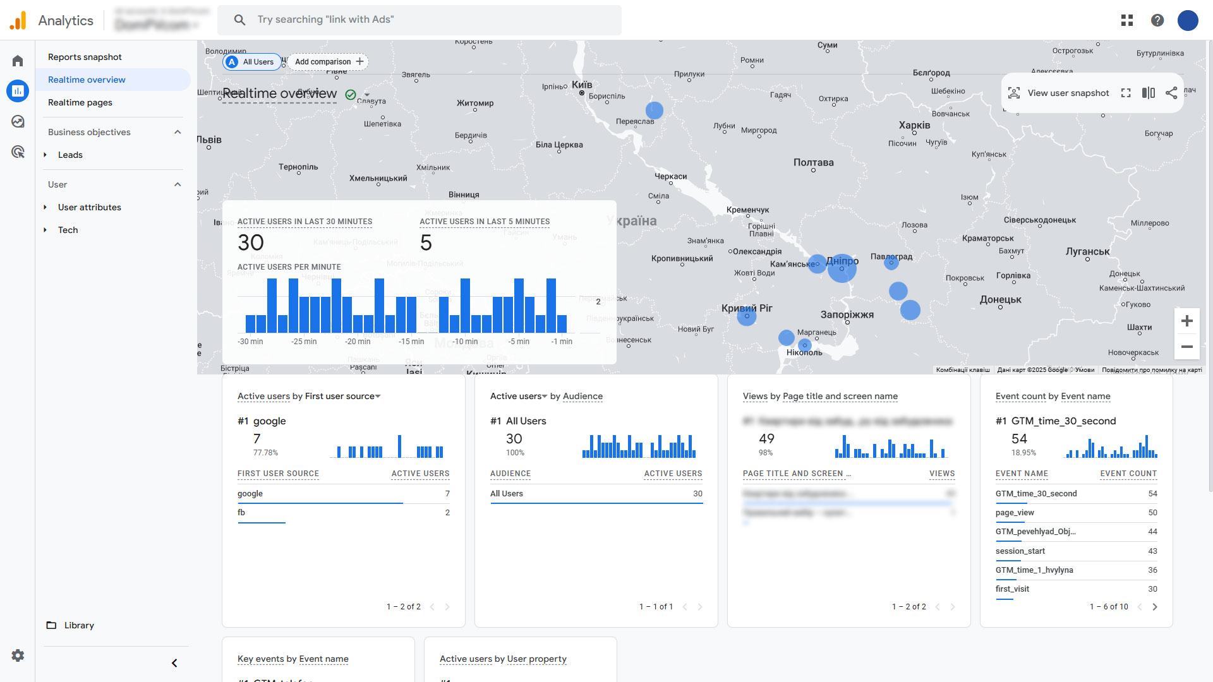This screenshot has height=682, width=1213.
Task: Open the Home icon in left rail
Action: (18, 61)
